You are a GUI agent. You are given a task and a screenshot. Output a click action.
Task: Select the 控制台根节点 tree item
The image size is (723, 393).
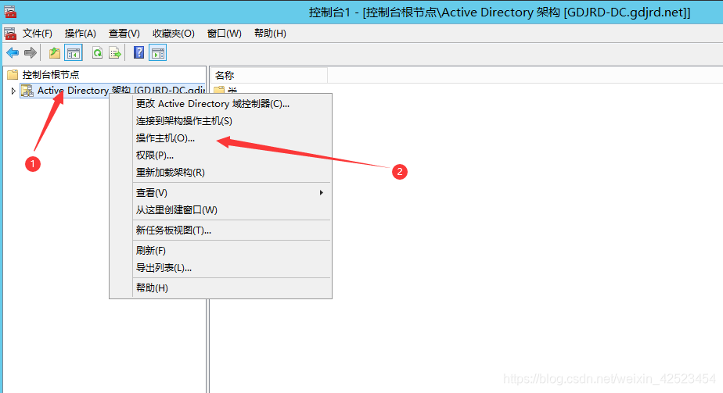51,74
